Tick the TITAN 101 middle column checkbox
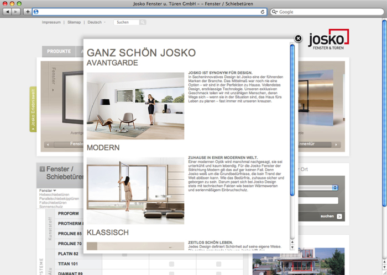The width and height of the screenshot is (387, 275). click(171, 264)
